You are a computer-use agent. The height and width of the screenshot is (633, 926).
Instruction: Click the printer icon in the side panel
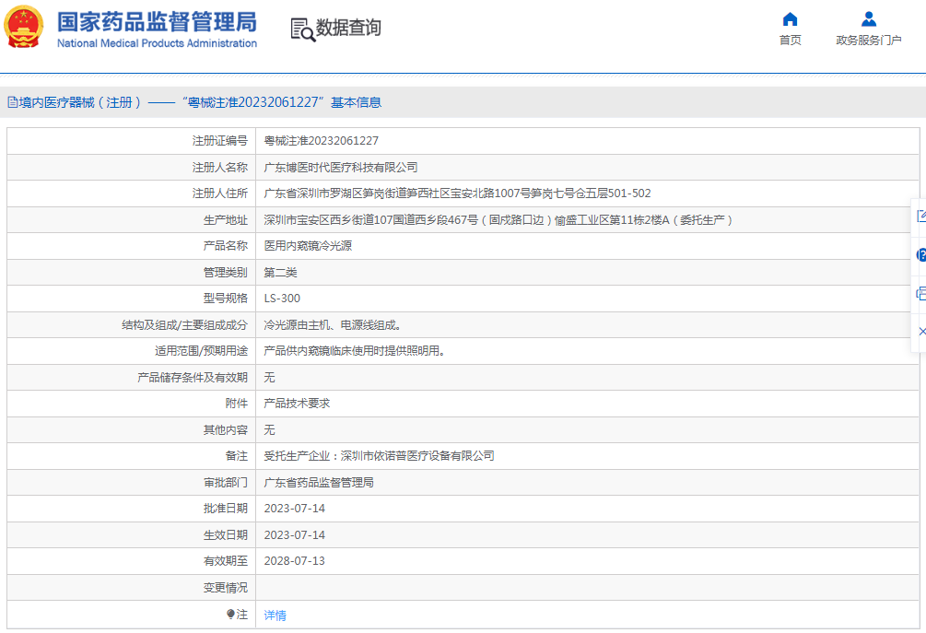(x=921, y=293)
